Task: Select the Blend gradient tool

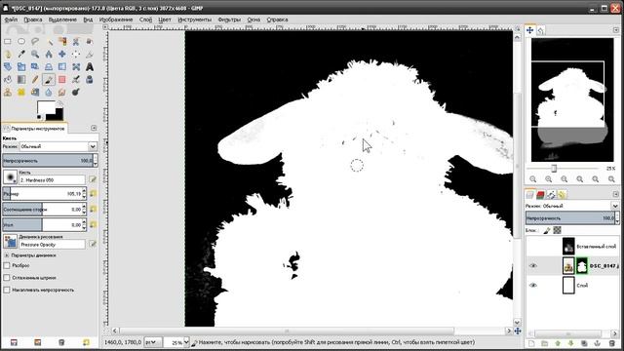Action: tap(21, 80)
